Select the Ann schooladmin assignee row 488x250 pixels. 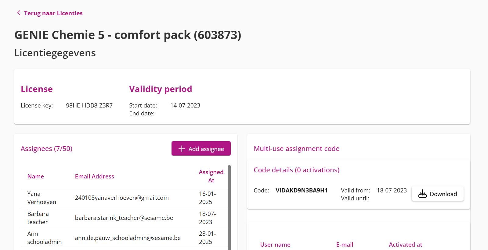click(122, 238)
